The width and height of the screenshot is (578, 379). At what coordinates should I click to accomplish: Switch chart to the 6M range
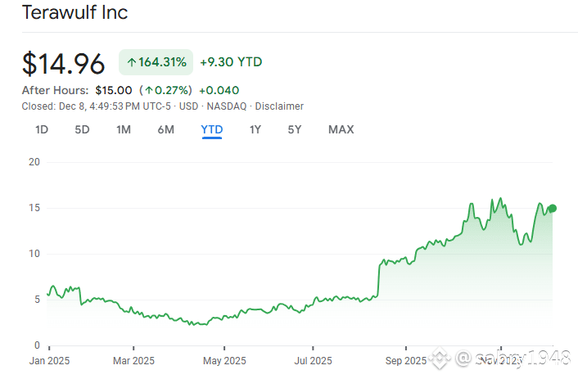click(165, 129)
